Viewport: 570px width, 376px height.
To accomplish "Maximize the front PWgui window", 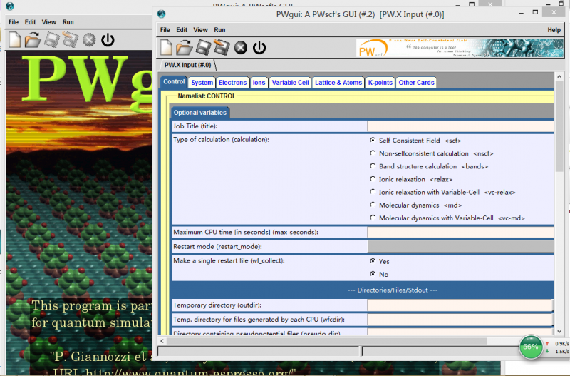I will pos(535,12).
